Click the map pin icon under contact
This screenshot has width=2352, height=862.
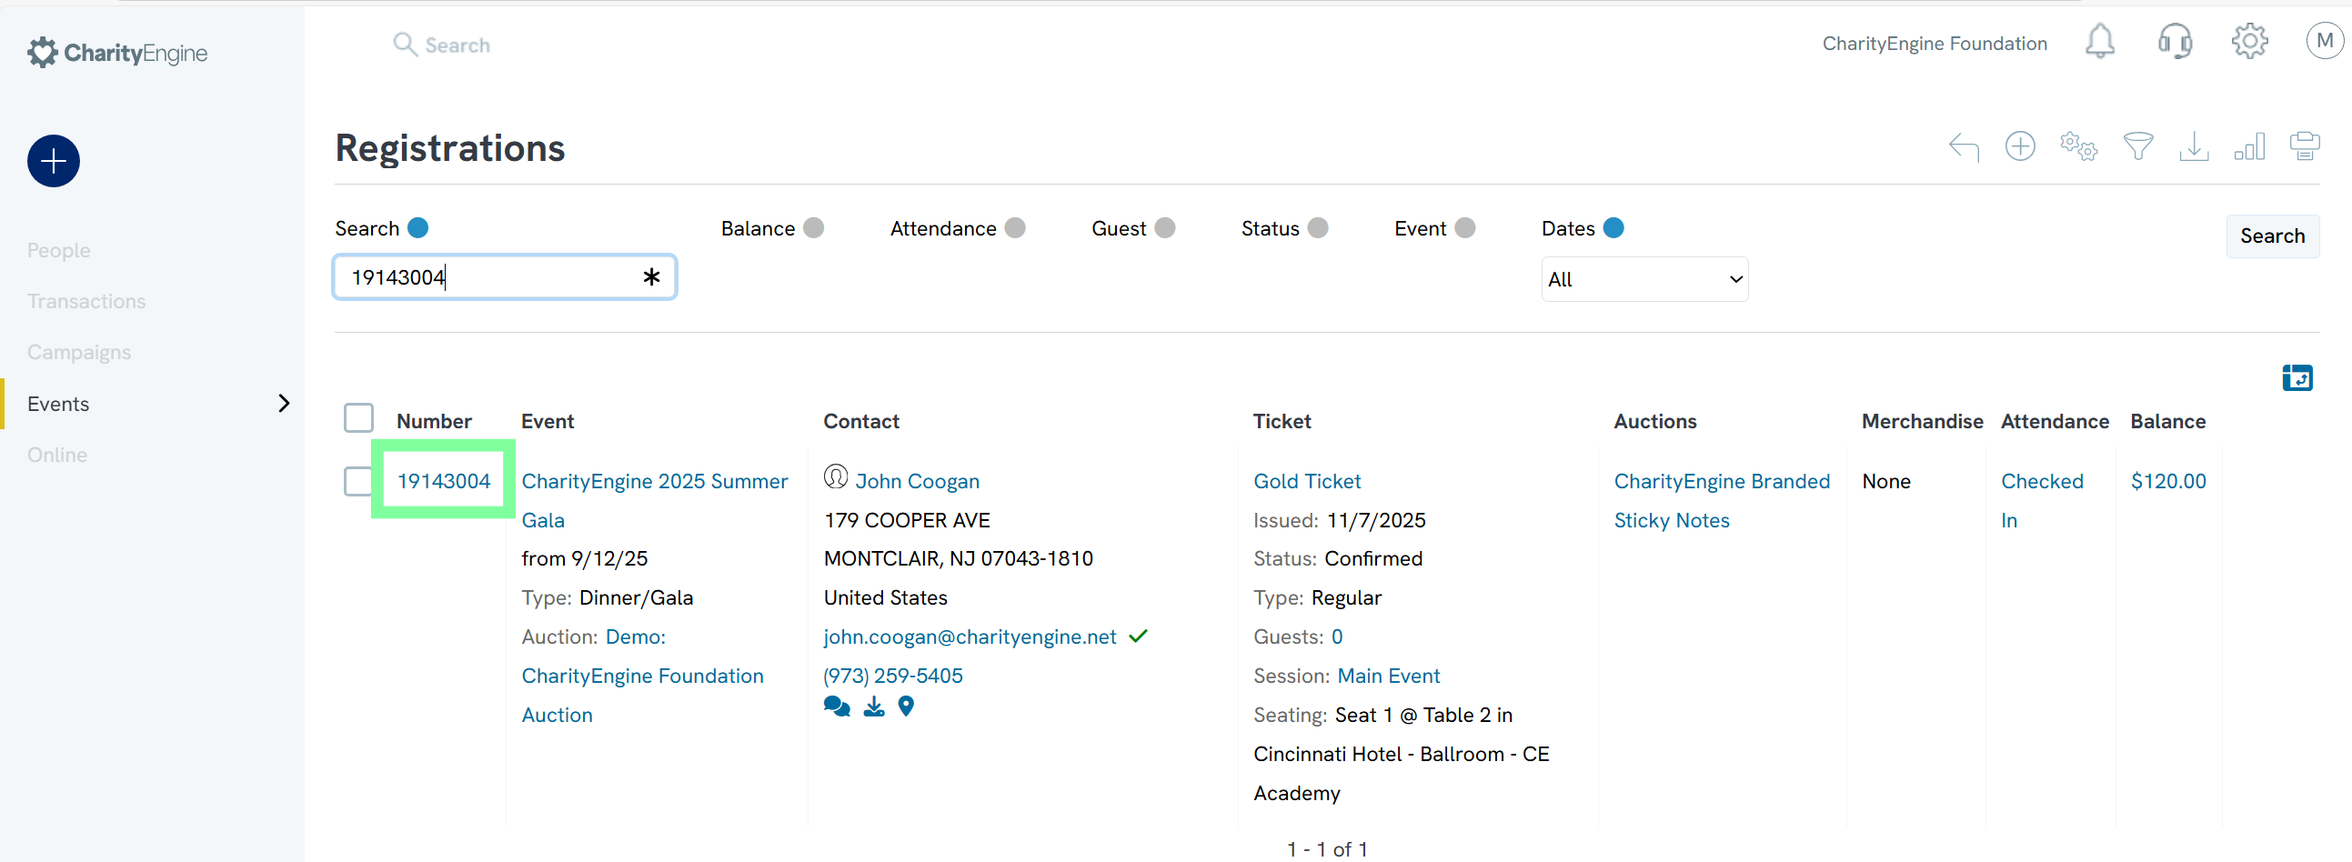click(x=906, y=707)
